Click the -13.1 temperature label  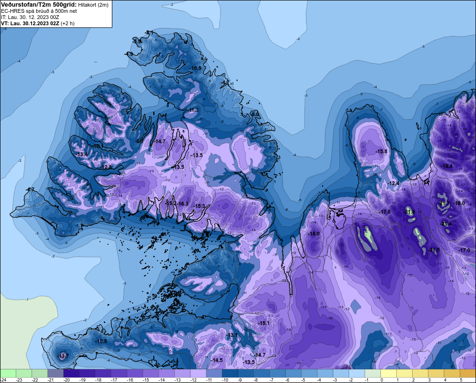tap(232, 335)
